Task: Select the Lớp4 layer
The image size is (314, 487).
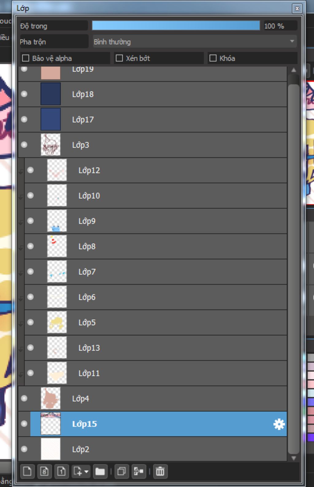Action: (152, 398)
